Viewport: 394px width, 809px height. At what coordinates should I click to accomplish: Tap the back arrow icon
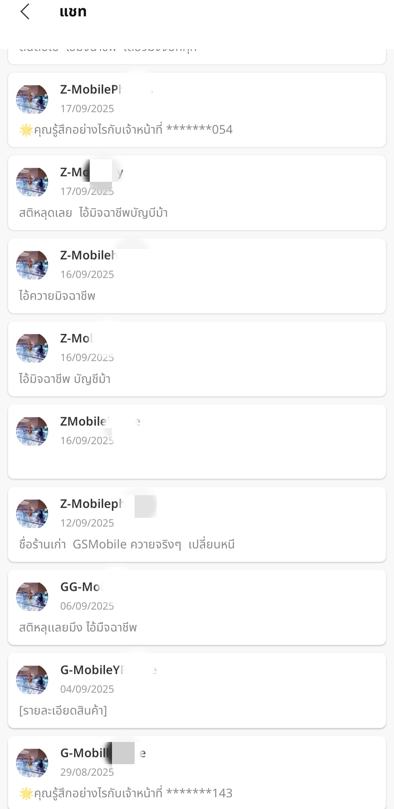pyautogui.click(x=25, y=12)
